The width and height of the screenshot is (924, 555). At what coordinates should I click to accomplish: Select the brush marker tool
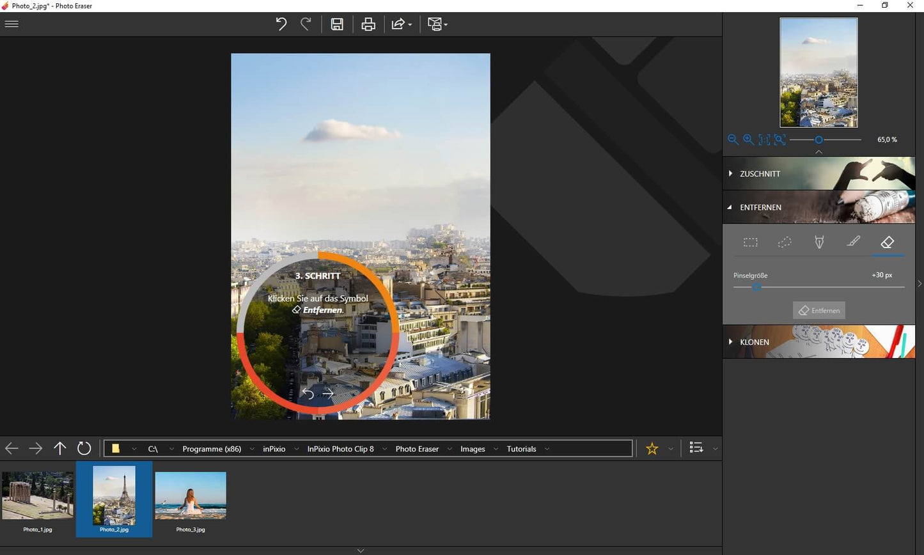[853, 242]
